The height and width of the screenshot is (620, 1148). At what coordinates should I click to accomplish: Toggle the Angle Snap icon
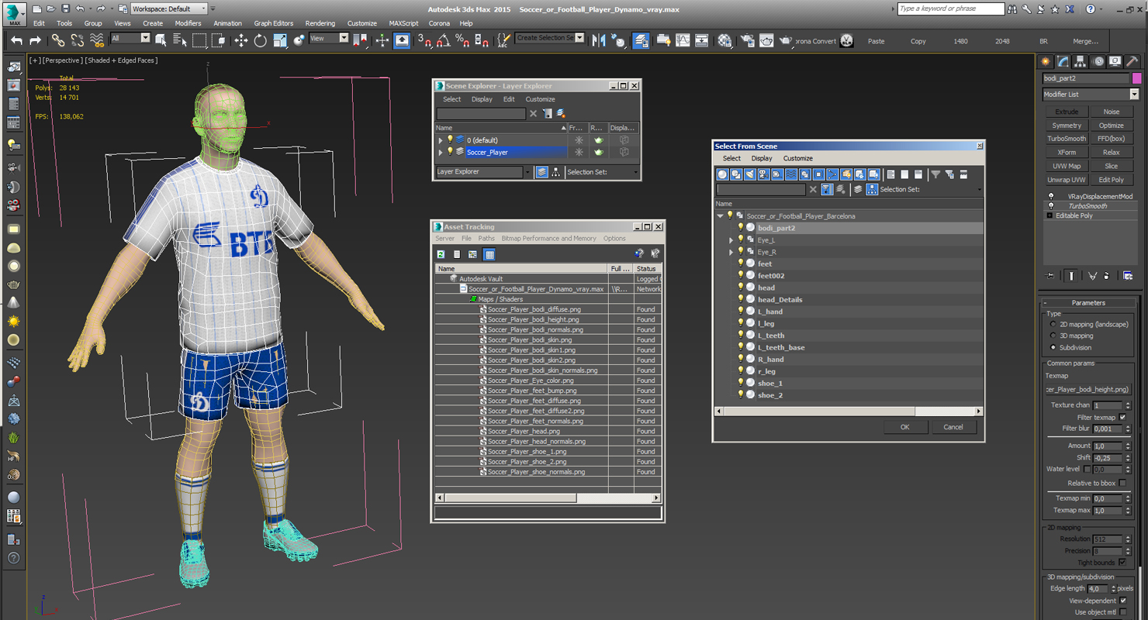click(443, 40)
